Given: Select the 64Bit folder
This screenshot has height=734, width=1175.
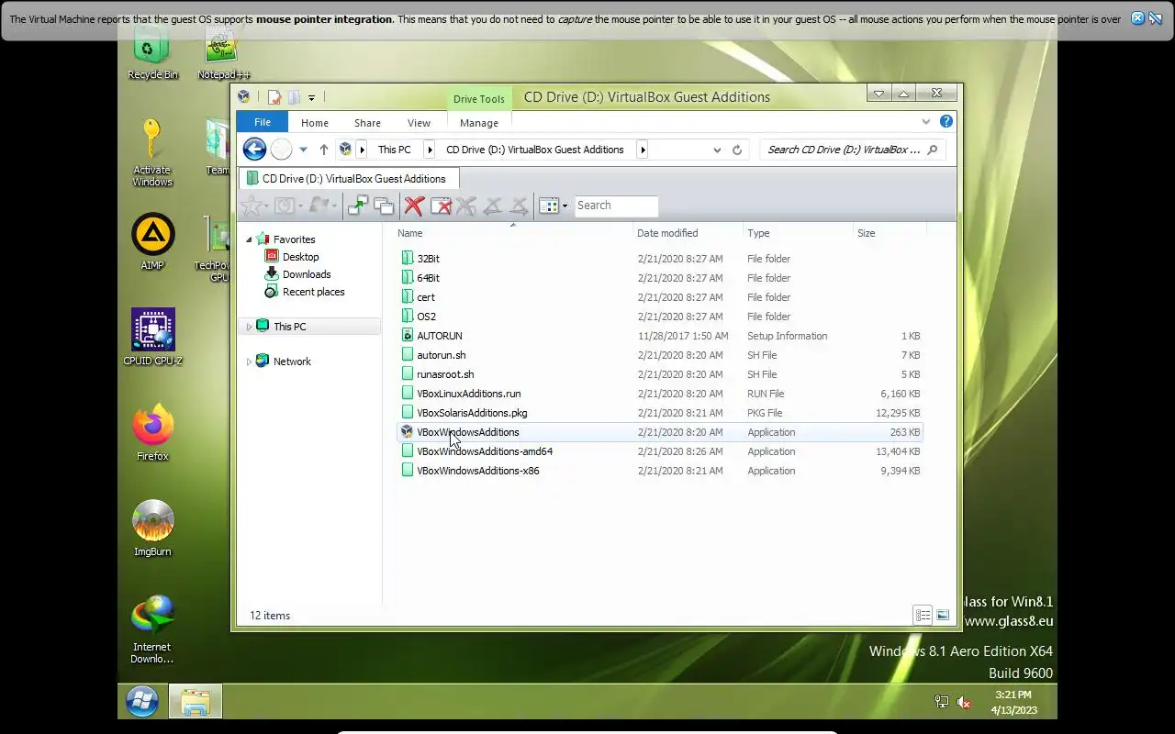Looking at the screenshot, I should [x=659, y=278].
